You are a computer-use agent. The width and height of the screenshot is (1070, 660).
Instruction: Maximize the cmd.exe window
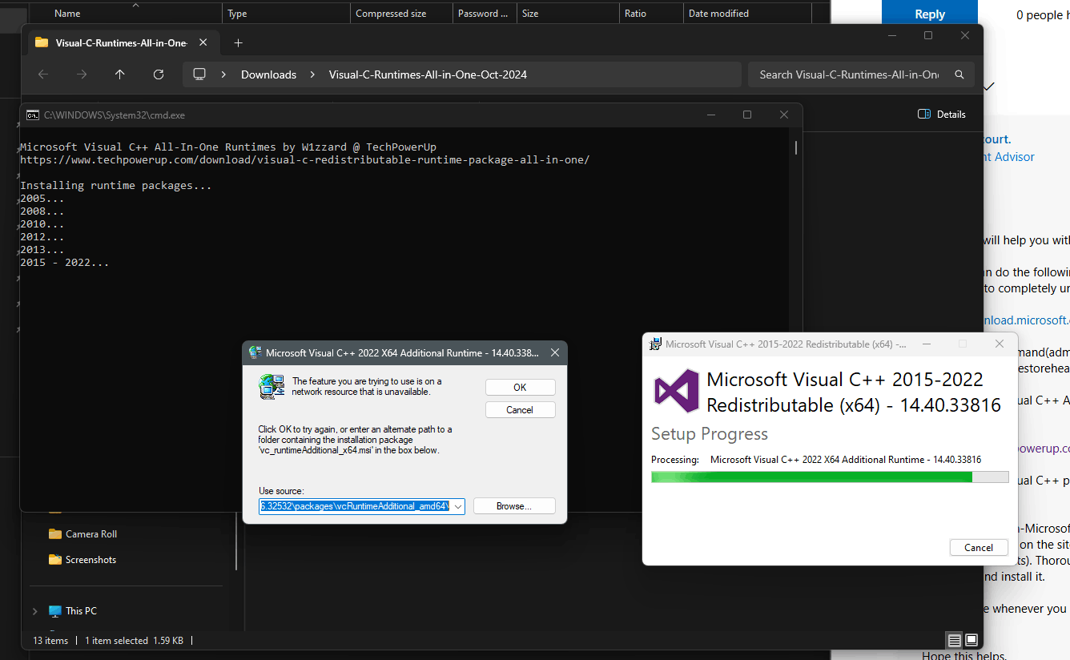[x=747, y=115]
